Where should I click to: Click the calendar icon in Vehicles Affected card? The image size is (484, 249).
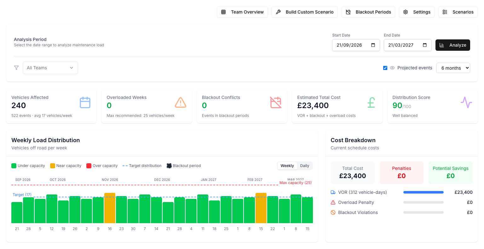[85, 103]
